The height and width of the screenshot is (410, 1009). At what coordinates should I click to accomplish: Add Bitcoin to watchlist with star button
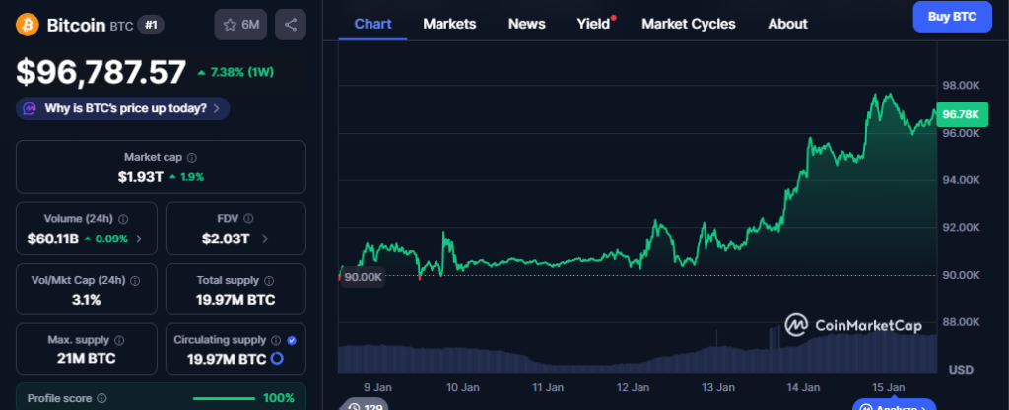click(x=240, y=24)
